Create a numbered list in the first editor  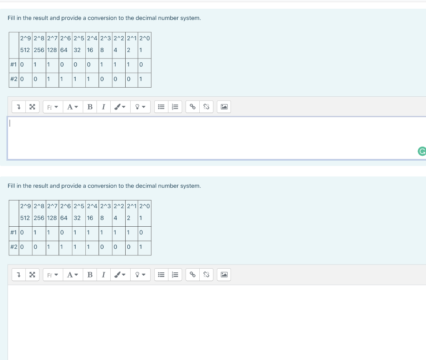click(175, 107)
